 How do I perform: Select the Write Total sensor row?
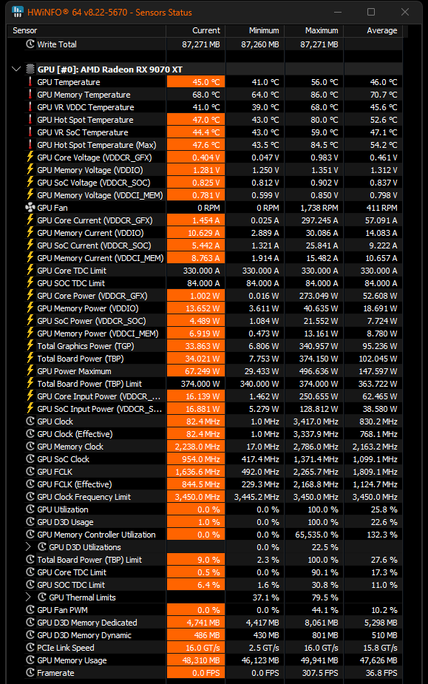coord(205,44)
